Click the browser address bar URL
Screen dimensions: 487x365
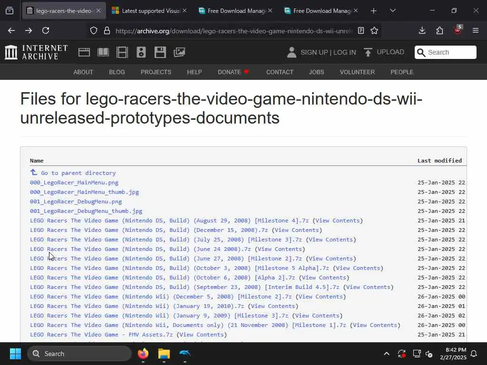pyautogui.click(x=234, y=31)
